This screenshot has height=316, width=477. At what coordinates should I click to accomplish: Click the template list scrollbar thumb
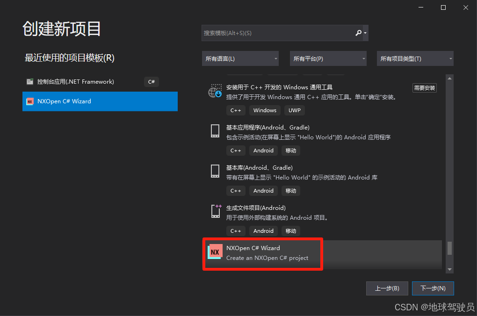(x=449, y=248)
